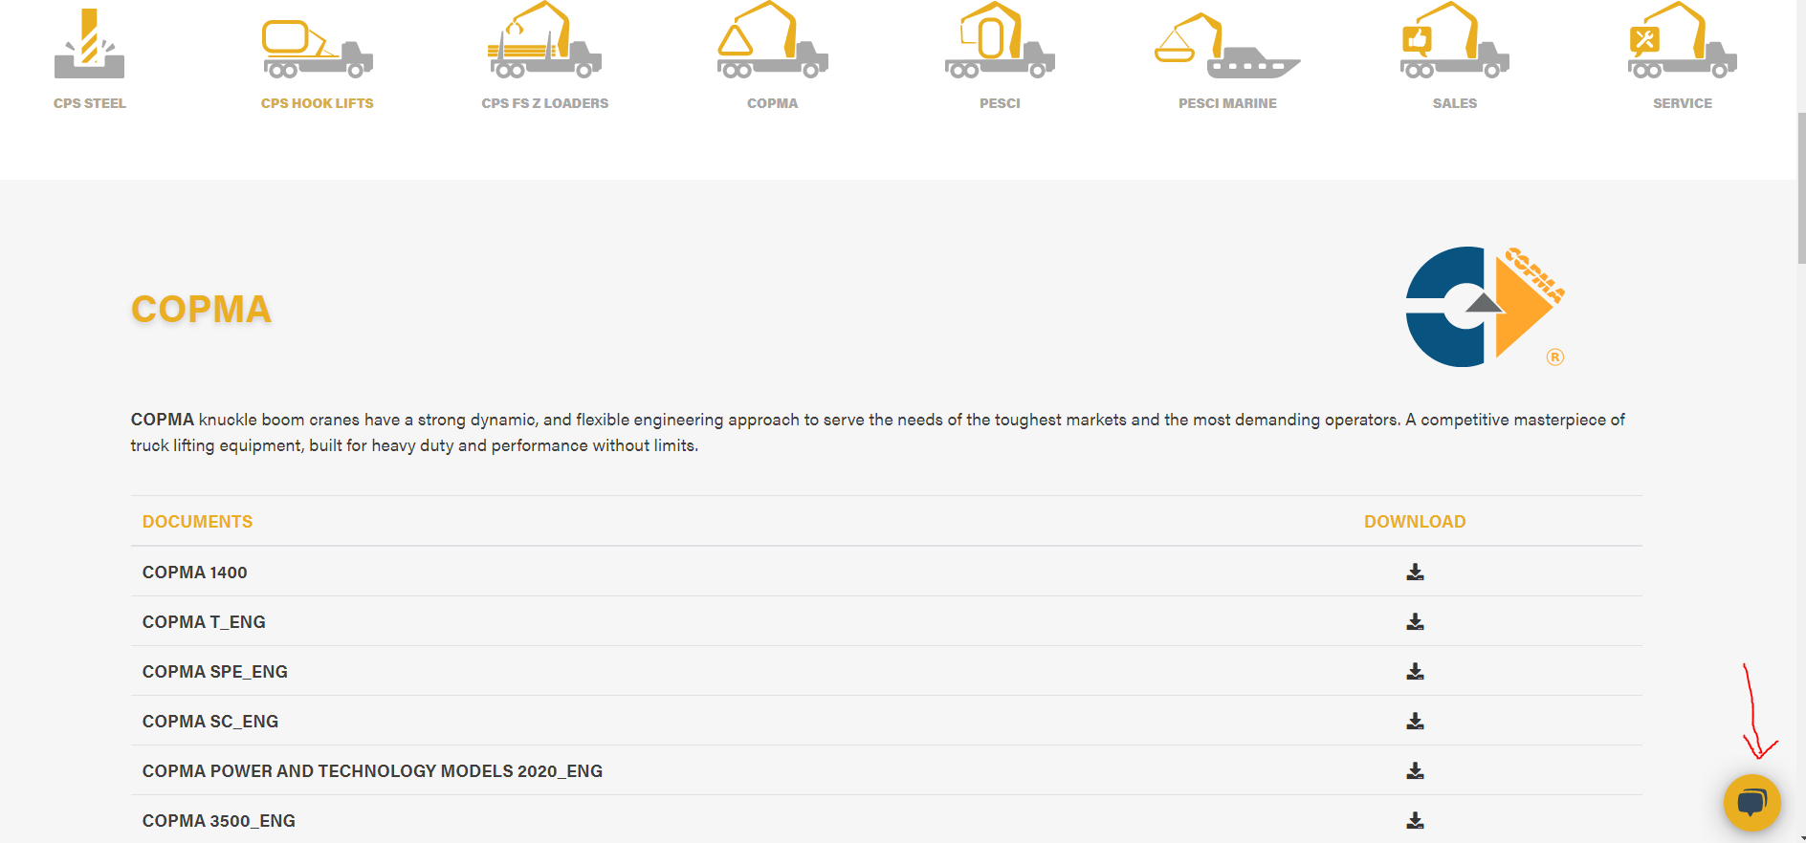Viewport: 1806px width, 843px height.
Task: Go to CPS STEEL menu label
Action: pyautogui.click(x=90, y=103)
